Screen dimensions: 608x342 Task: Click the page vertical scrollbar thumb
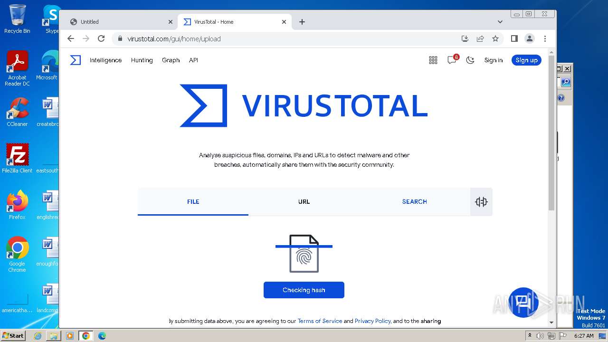[x=551, y=133]
